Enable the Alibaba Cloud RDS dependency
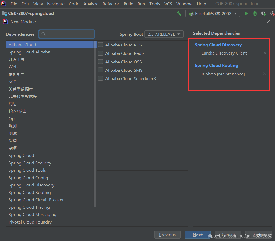Image resolution: width=275 pixels, height=241 pixels. point(100,45)
